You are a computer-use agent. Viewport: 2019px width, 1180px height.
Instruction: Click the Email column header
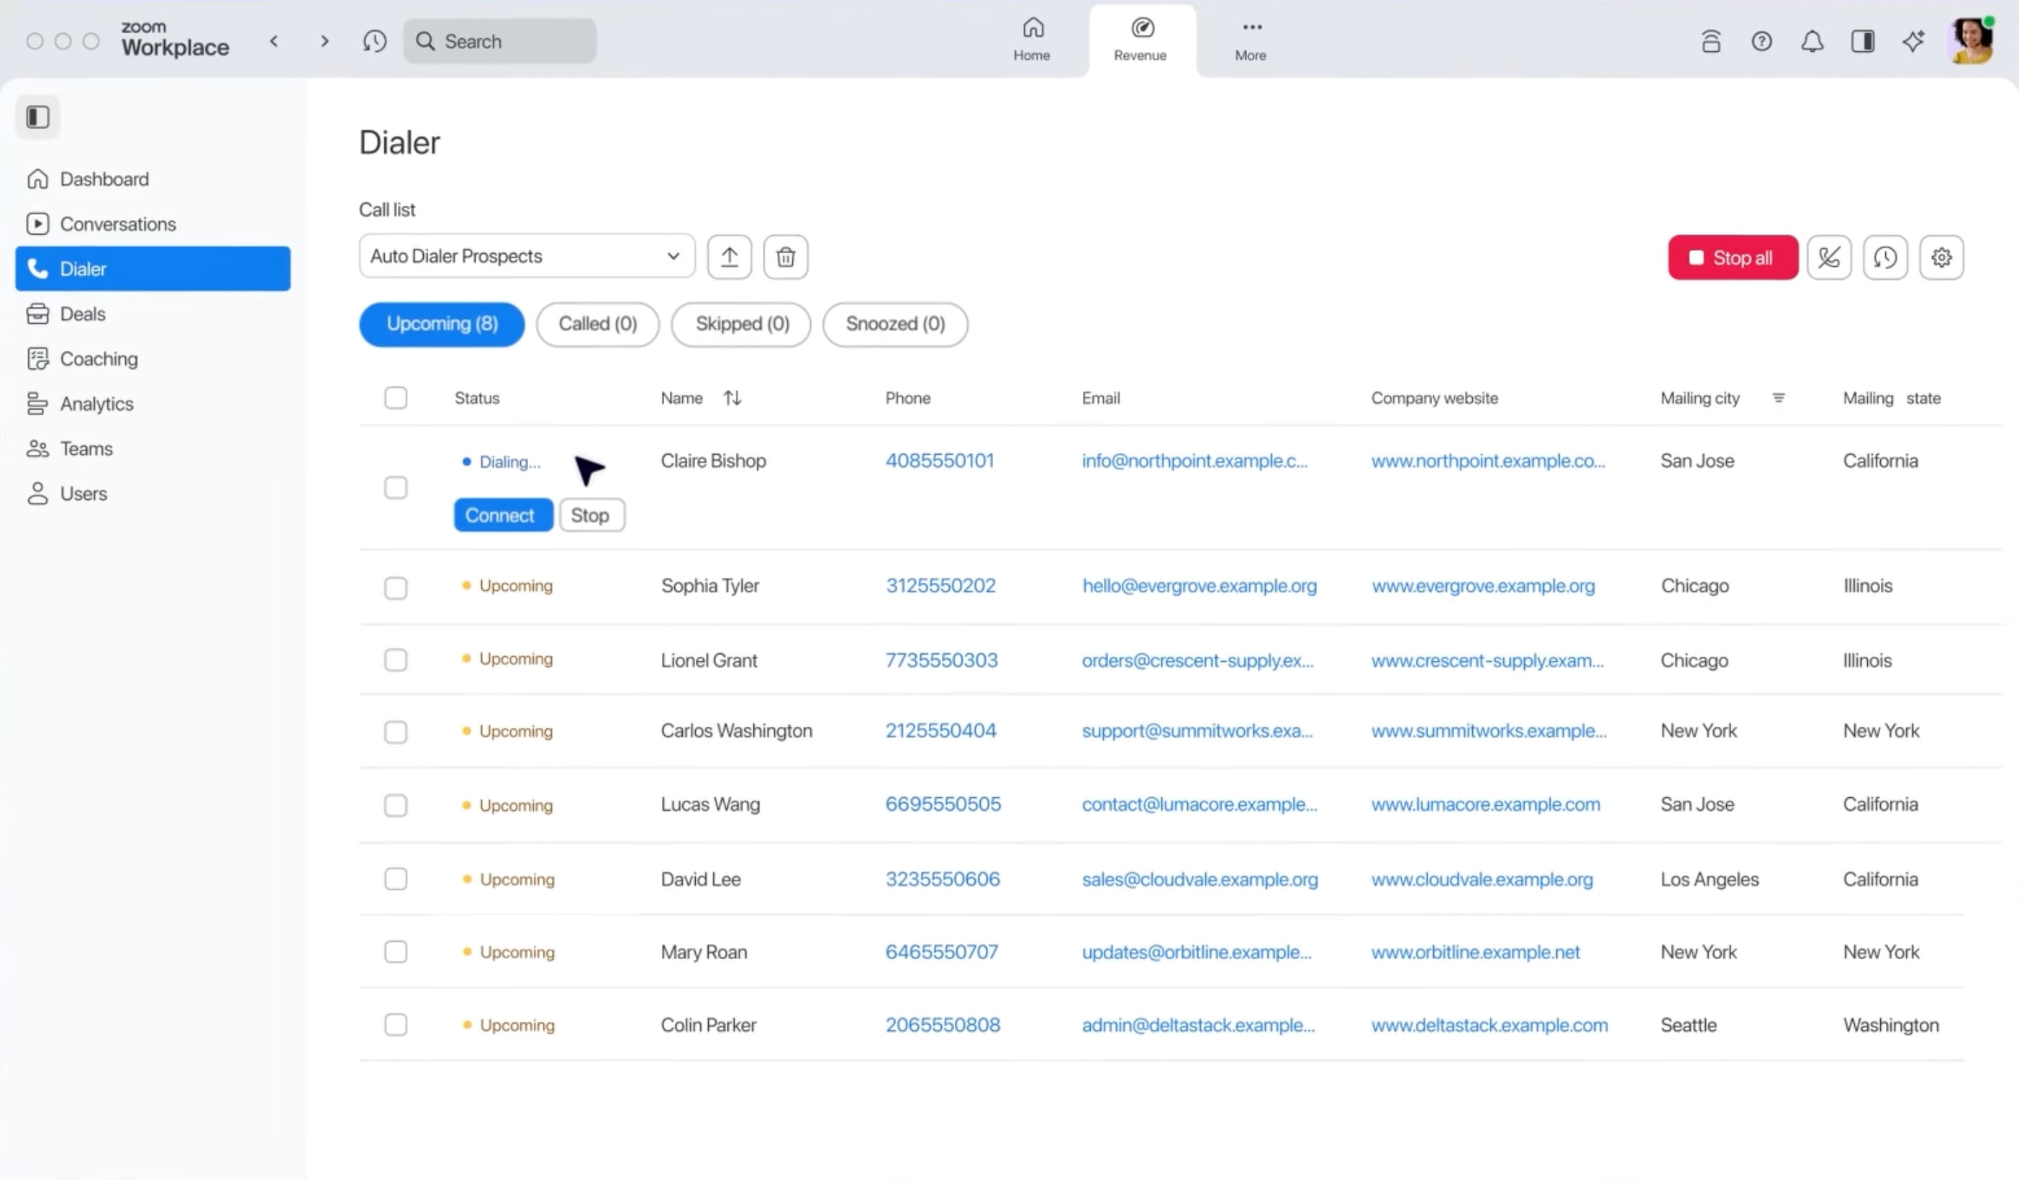pyautogui.click(x=1100, y=397)
